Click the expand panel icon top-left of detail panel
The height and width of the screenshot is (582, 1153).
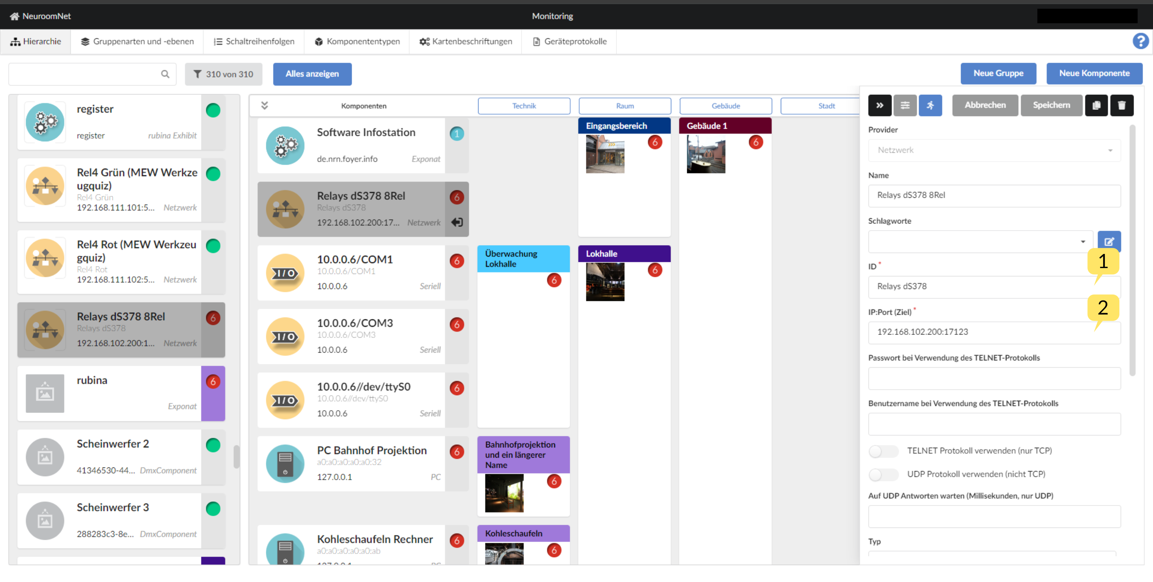(879, 105)
